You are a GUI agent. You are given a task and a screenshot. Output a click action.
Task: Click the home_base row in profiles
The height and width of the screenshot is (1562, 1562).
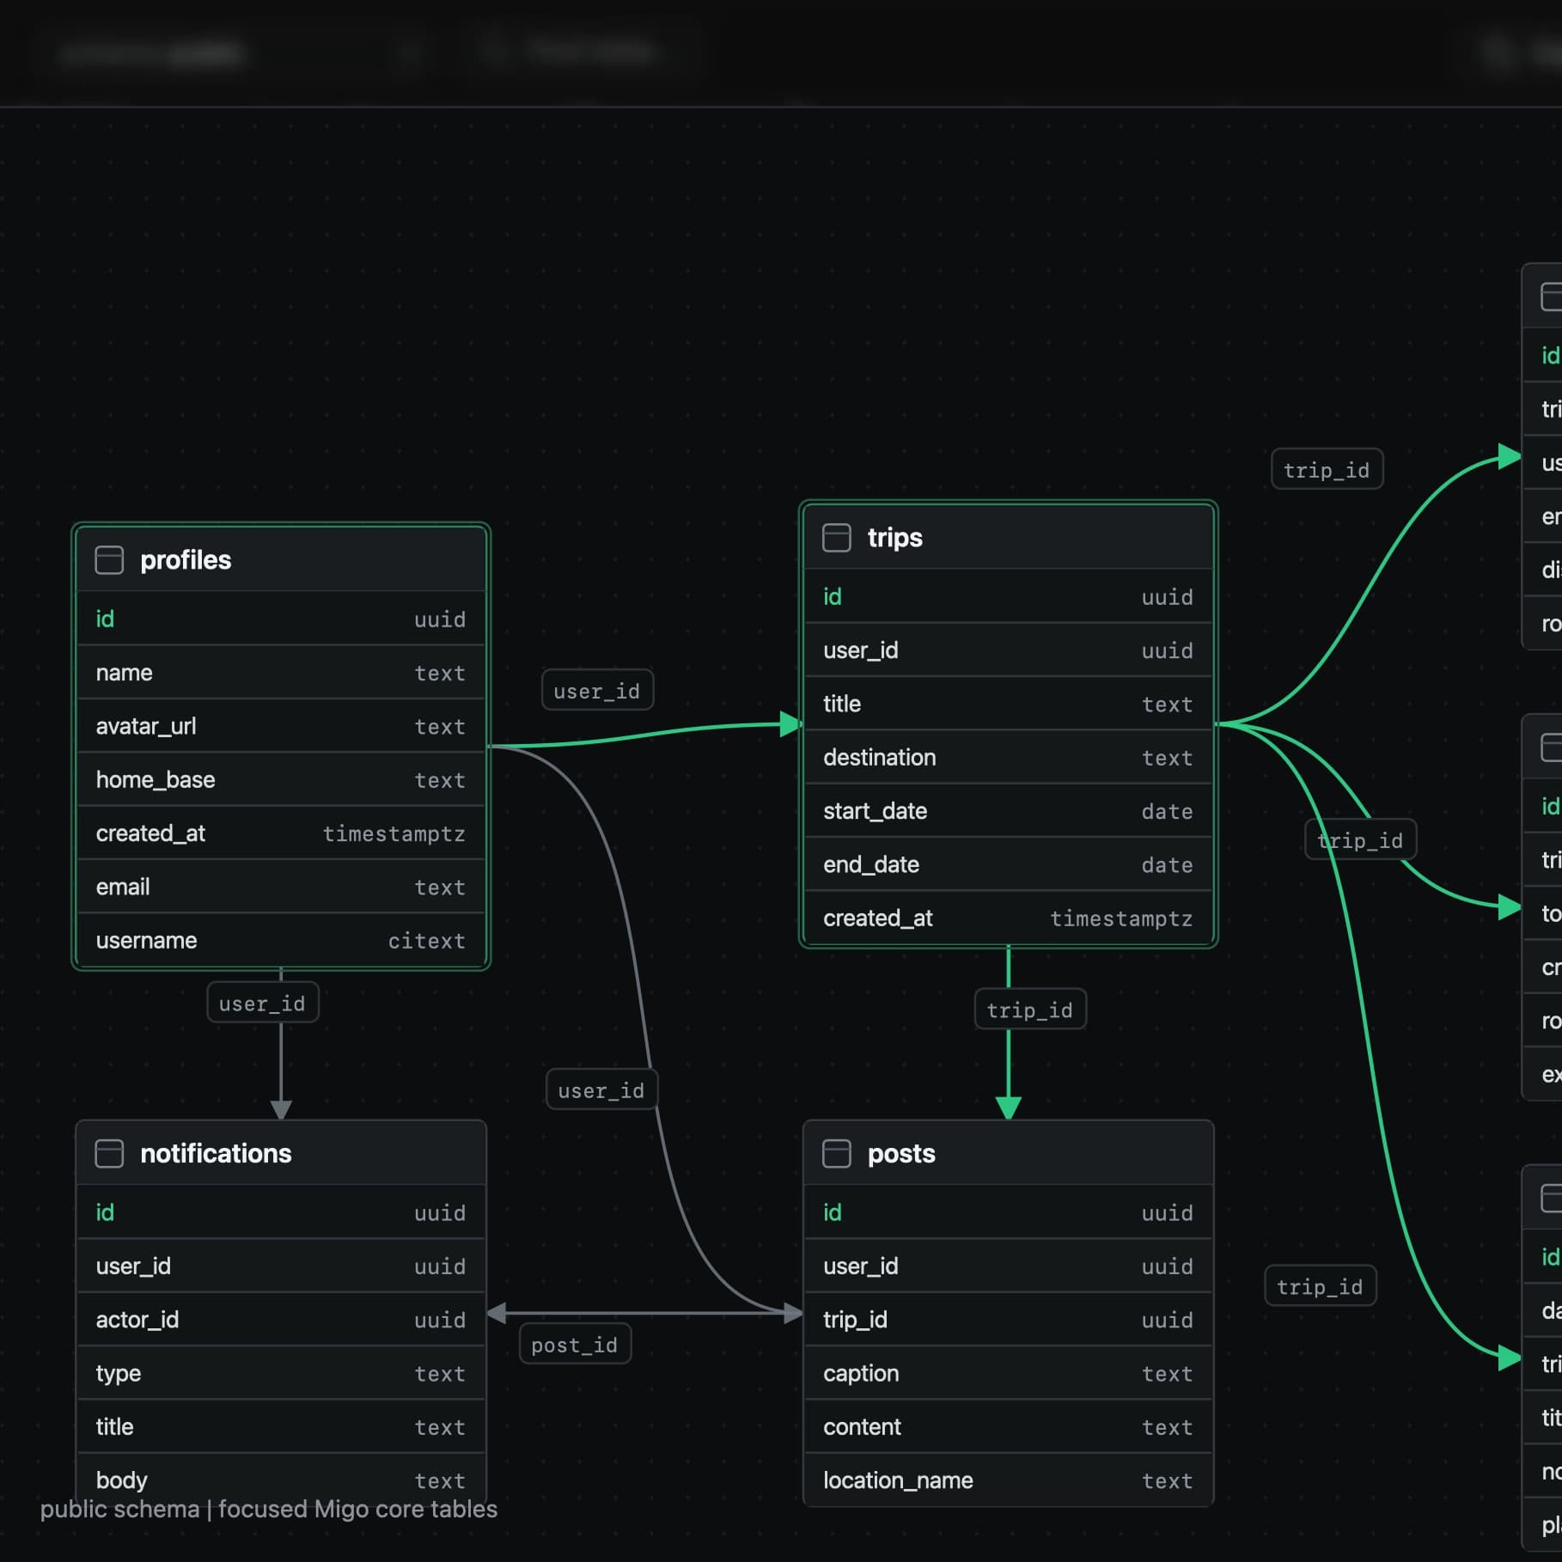point(281,779)
